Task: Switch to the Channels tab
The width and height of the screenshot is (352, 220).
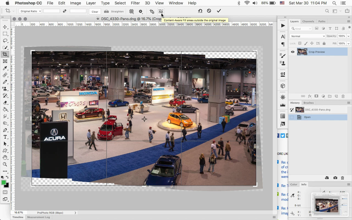Action: [x=308, y=21]
